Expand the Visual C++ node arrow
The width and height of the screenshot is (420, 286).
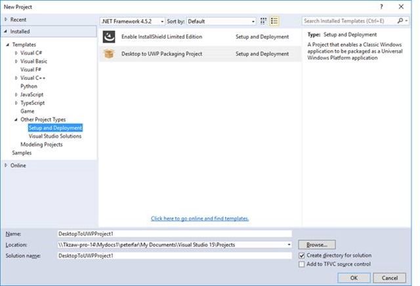pyautogui.click(x=16, y=77)
